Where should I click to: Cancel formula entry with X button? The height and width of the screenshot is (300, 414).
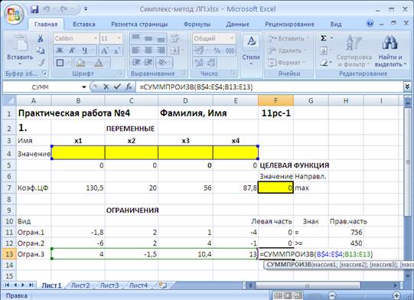[x=106, y=86]
